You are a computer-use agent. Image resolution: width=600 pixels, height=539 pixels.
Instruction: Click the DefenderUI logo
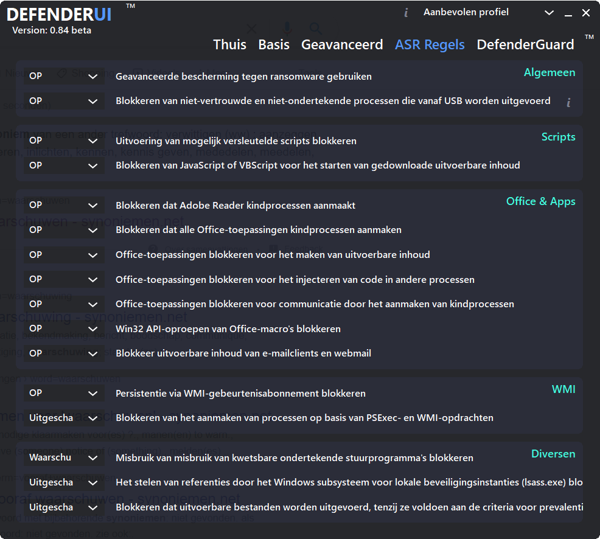pyautogui.click(x=59, y=15)
